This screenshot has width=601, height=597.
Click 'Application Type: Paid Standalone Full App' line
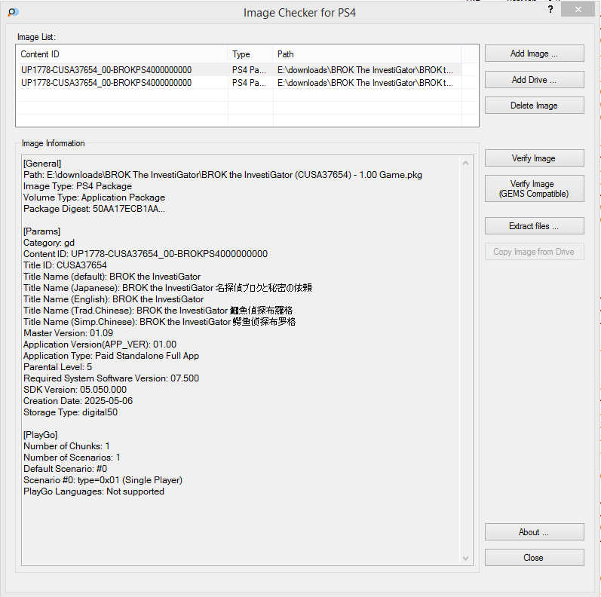tap(111, 356)
